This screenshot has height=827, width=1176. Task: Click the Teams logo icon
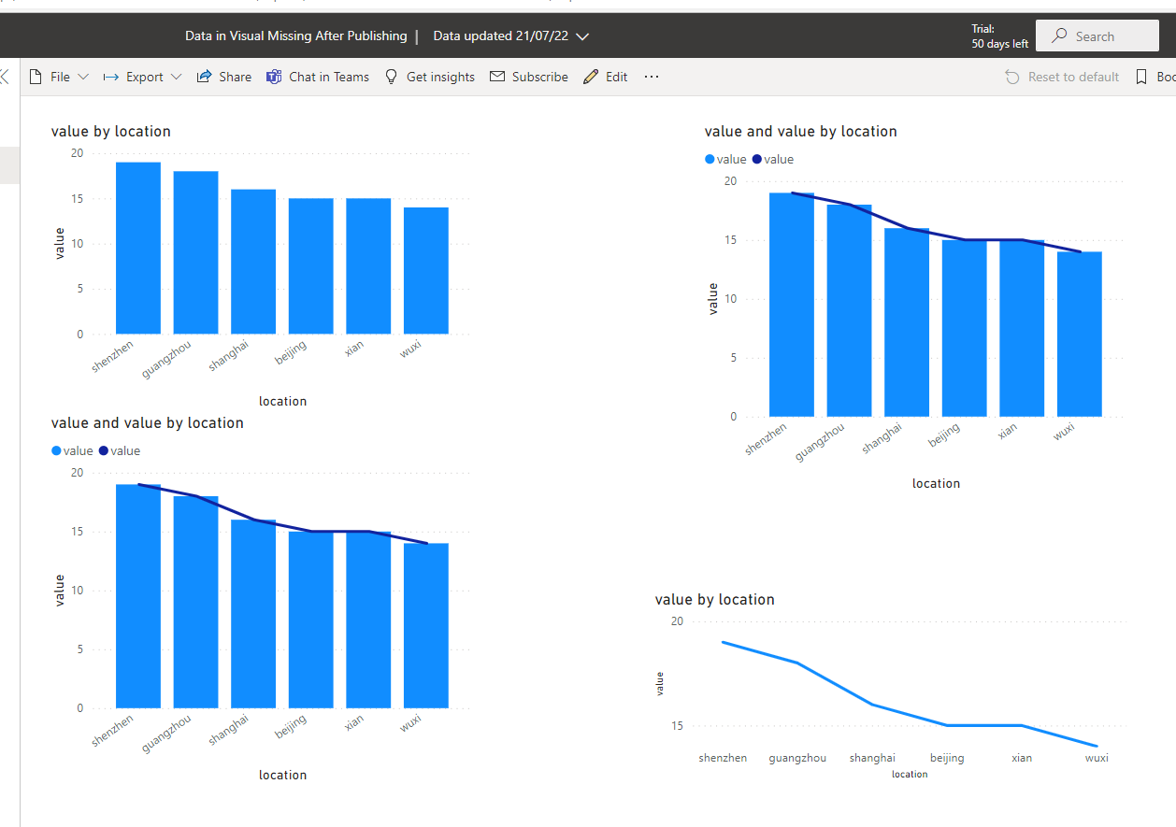[x=274, y=77]
